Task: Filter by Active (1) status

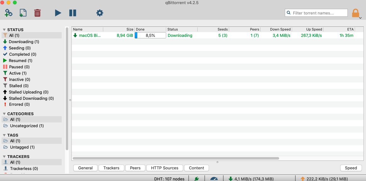Action: coord(31,73)
